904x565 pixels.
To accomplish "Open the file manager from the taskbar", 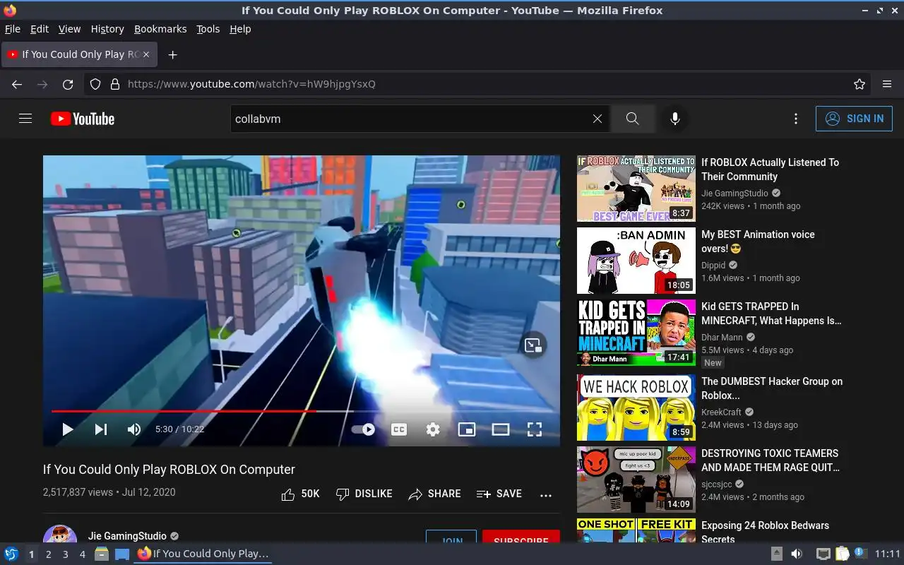I will (x=102, y=554).
